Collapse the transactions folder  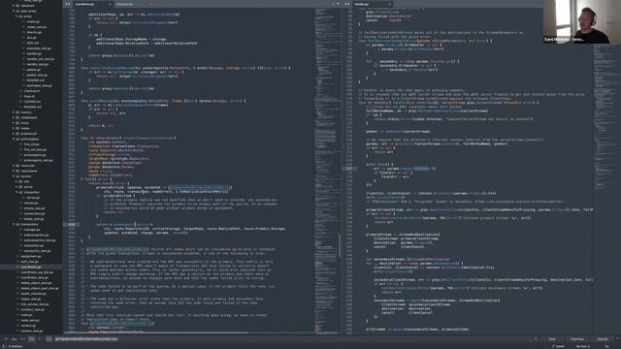pos(14,224)
